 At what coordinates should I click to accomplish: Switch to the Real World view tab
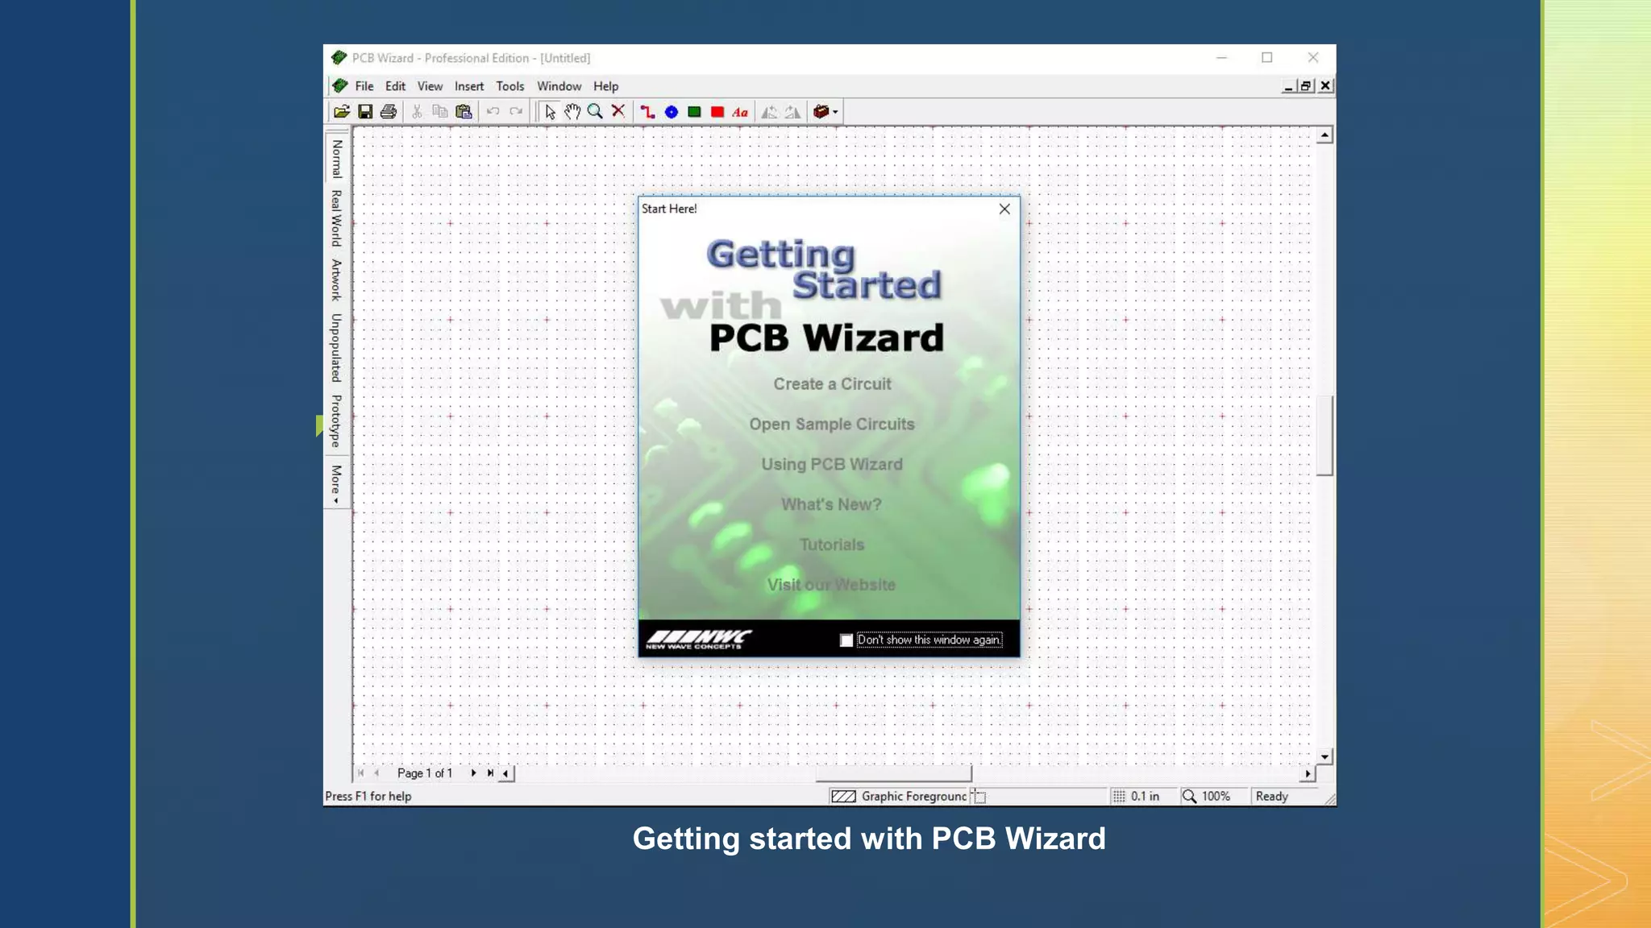click(x=337, y=218)
